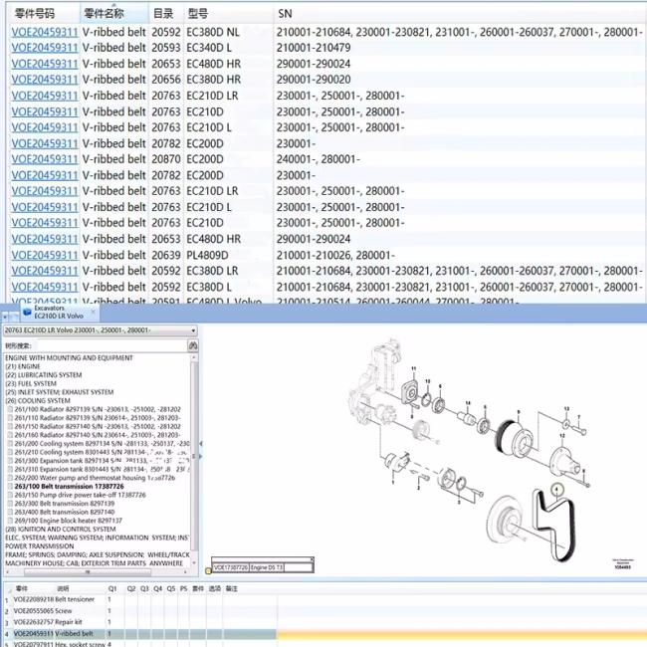The width and height of the screenshot is (647, 647).
Task: Click the yellow note icon below the diagram
Action: (208, 570)
